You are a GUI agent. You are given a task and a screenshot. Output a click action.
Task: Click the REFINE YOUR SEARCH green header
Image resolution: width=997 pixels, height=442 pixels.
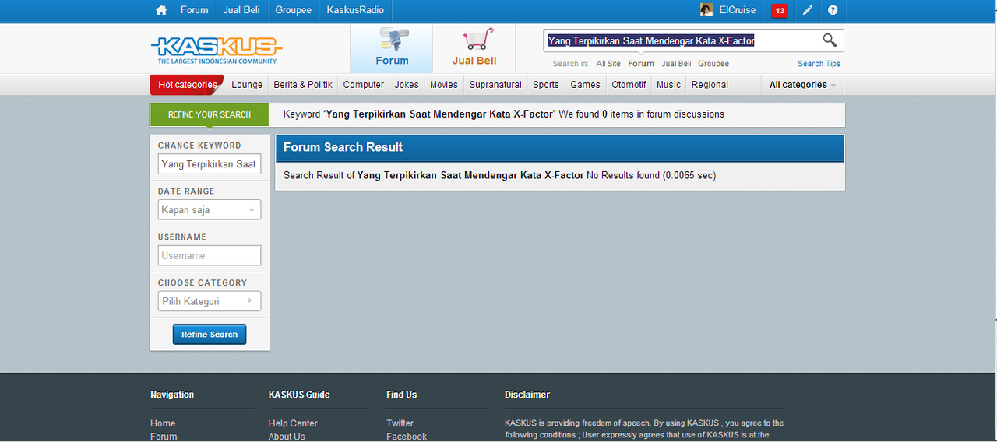point(210,114)
